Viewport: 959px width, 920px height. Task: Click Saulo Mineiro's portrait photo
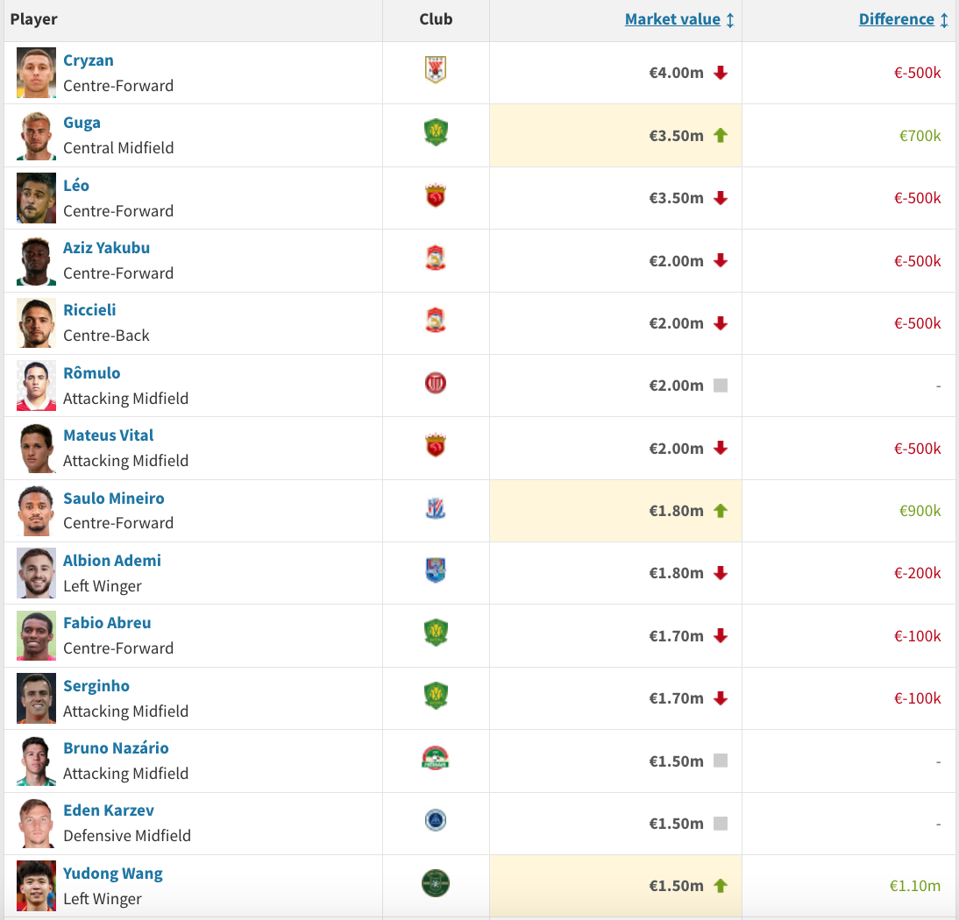36,511
